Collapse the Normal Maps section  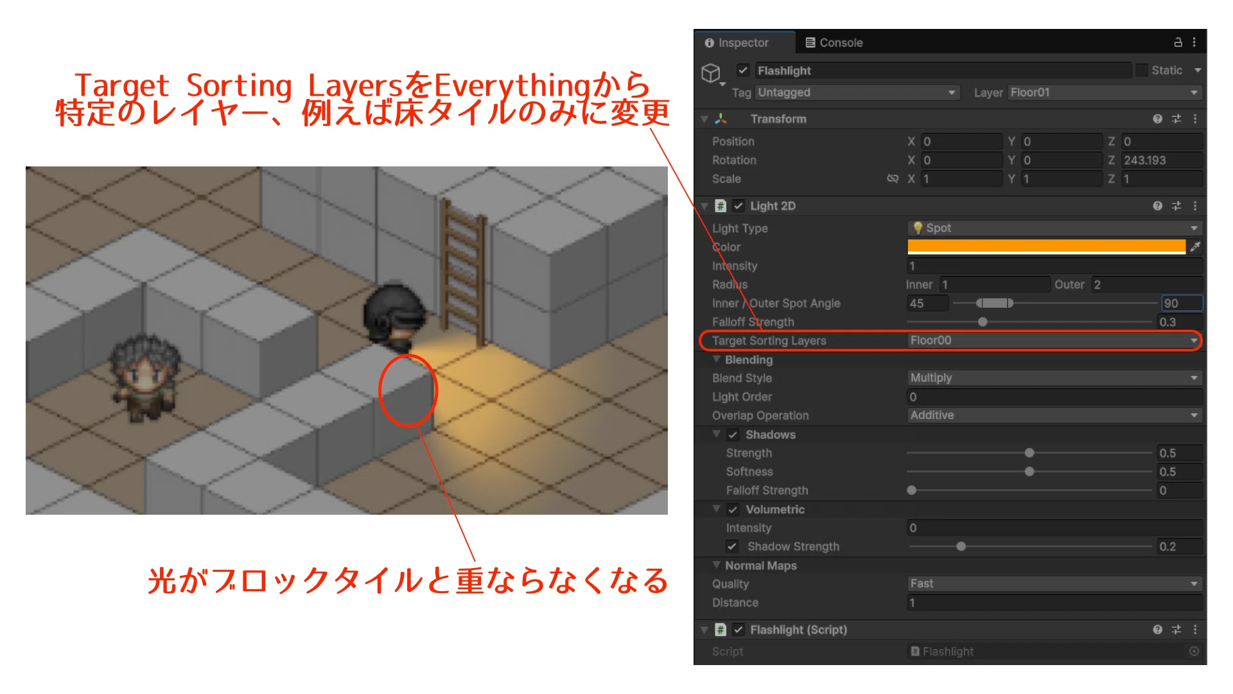point(716,565)
